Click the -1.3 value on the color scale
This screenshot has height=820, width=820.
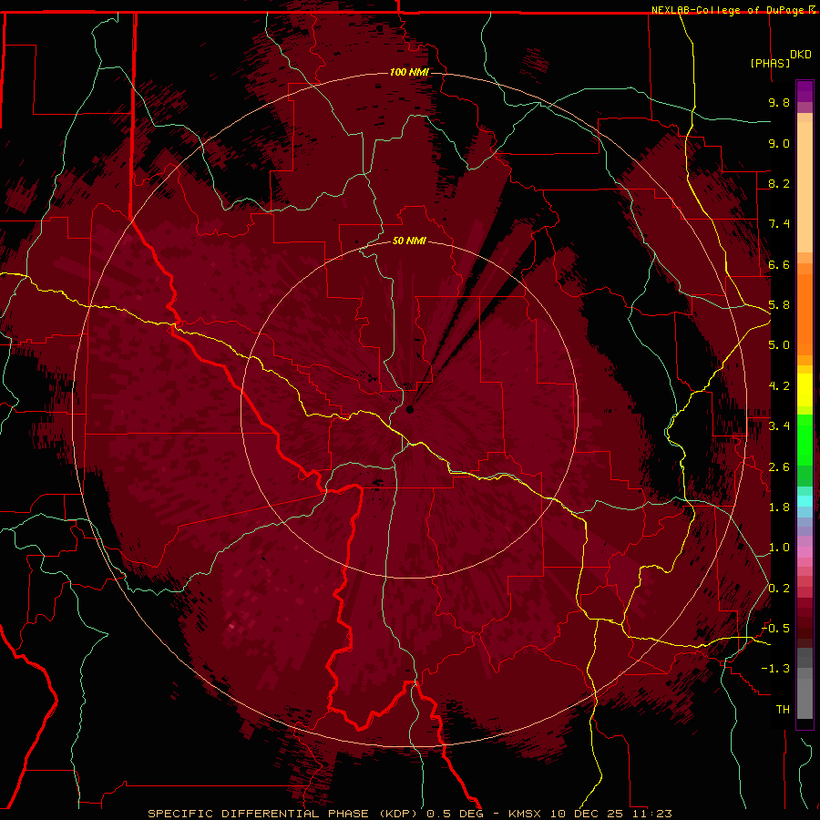[x=775, y=669]
